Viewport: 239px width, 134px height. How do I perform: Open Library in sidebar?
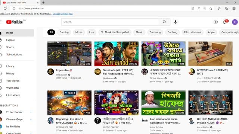(17, 66)
